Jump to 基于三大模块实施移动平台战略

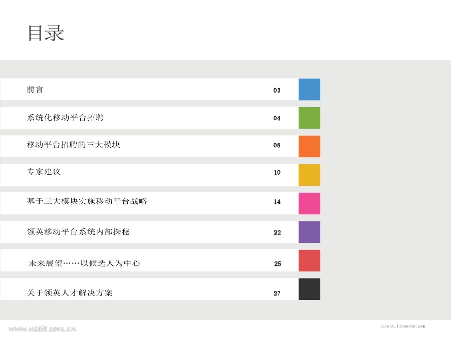87,202
